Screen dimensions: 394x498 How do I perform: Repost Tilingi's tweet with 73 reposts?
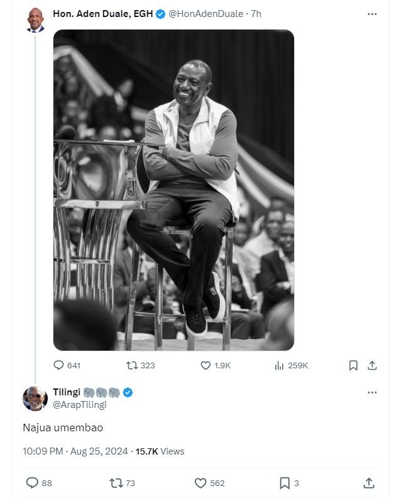pos(116,483)
